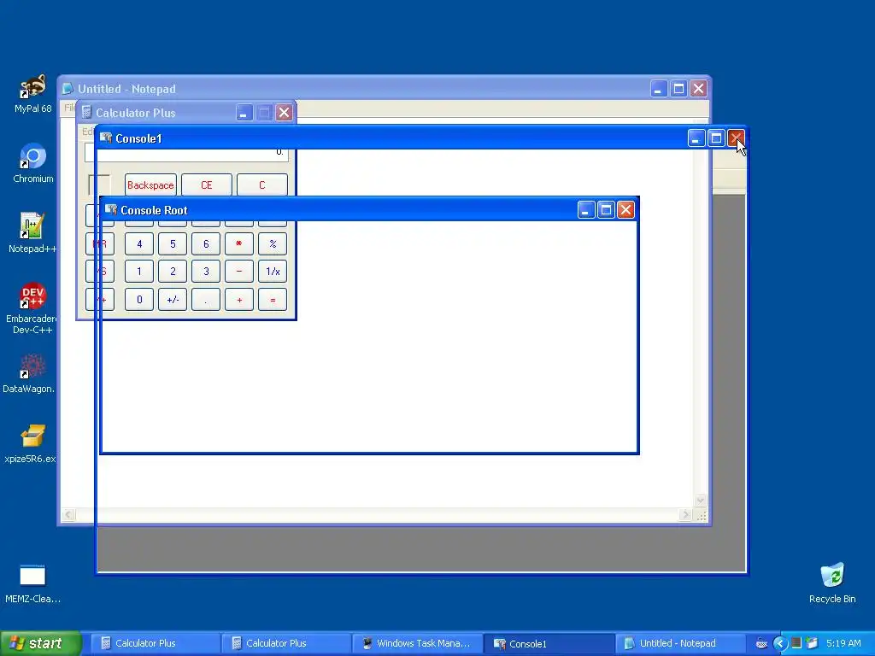Click the Calculator Plus display field
The width and height of the screenshot is (875, 656).
point(186,153)
